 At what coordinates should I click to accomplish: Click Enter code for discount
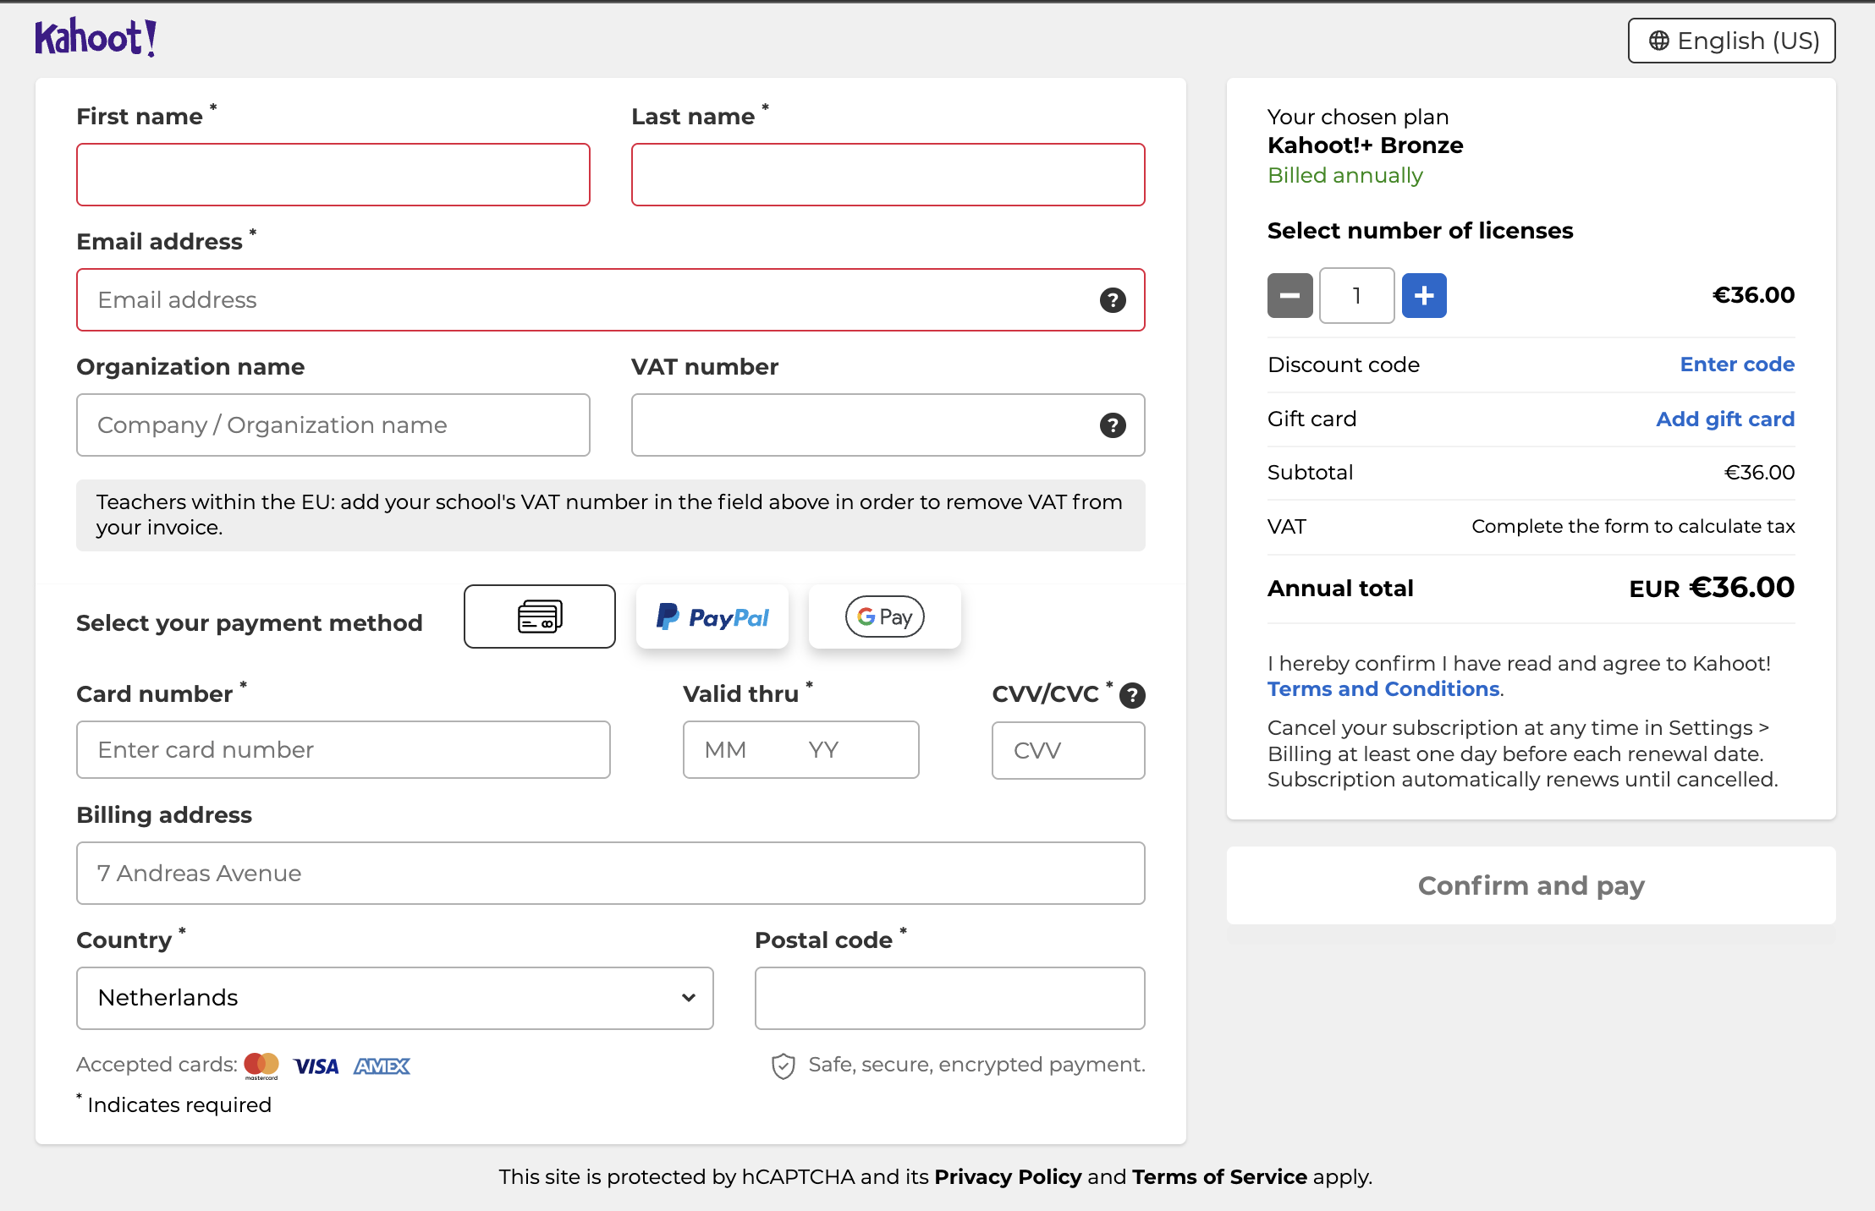click(1737, 364)
